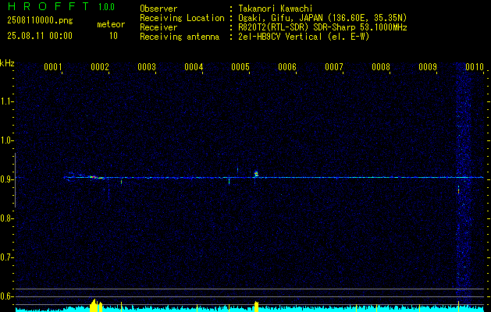Click the meteor label
491x312 pixels.
pos(111,24)
